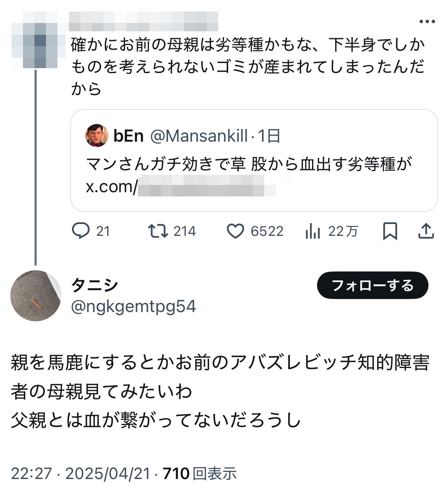Viewport: 448px width, 497px height.
Task: Open the view analytics bar chart icon
Action: click(313, 231)
